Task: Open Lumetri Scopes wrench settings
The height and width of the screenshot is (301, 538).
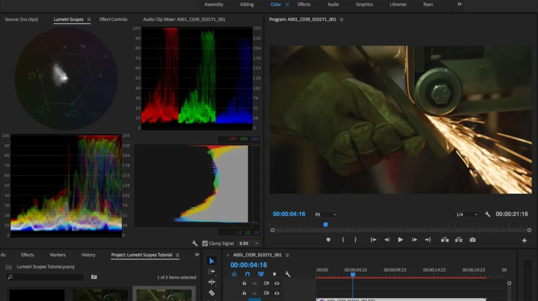Action: 194,243
